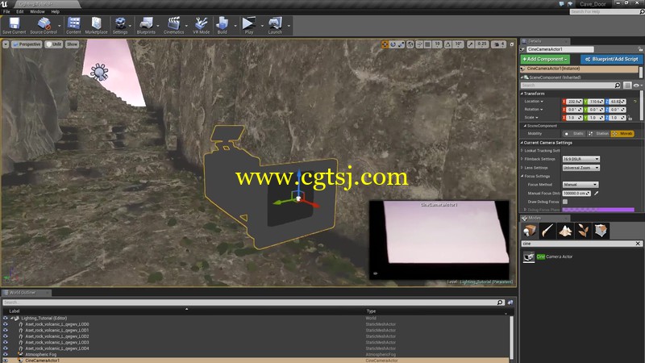
Task: Hide CineCameraActor1 via eye icon
Action: click(x=6, y=361)
